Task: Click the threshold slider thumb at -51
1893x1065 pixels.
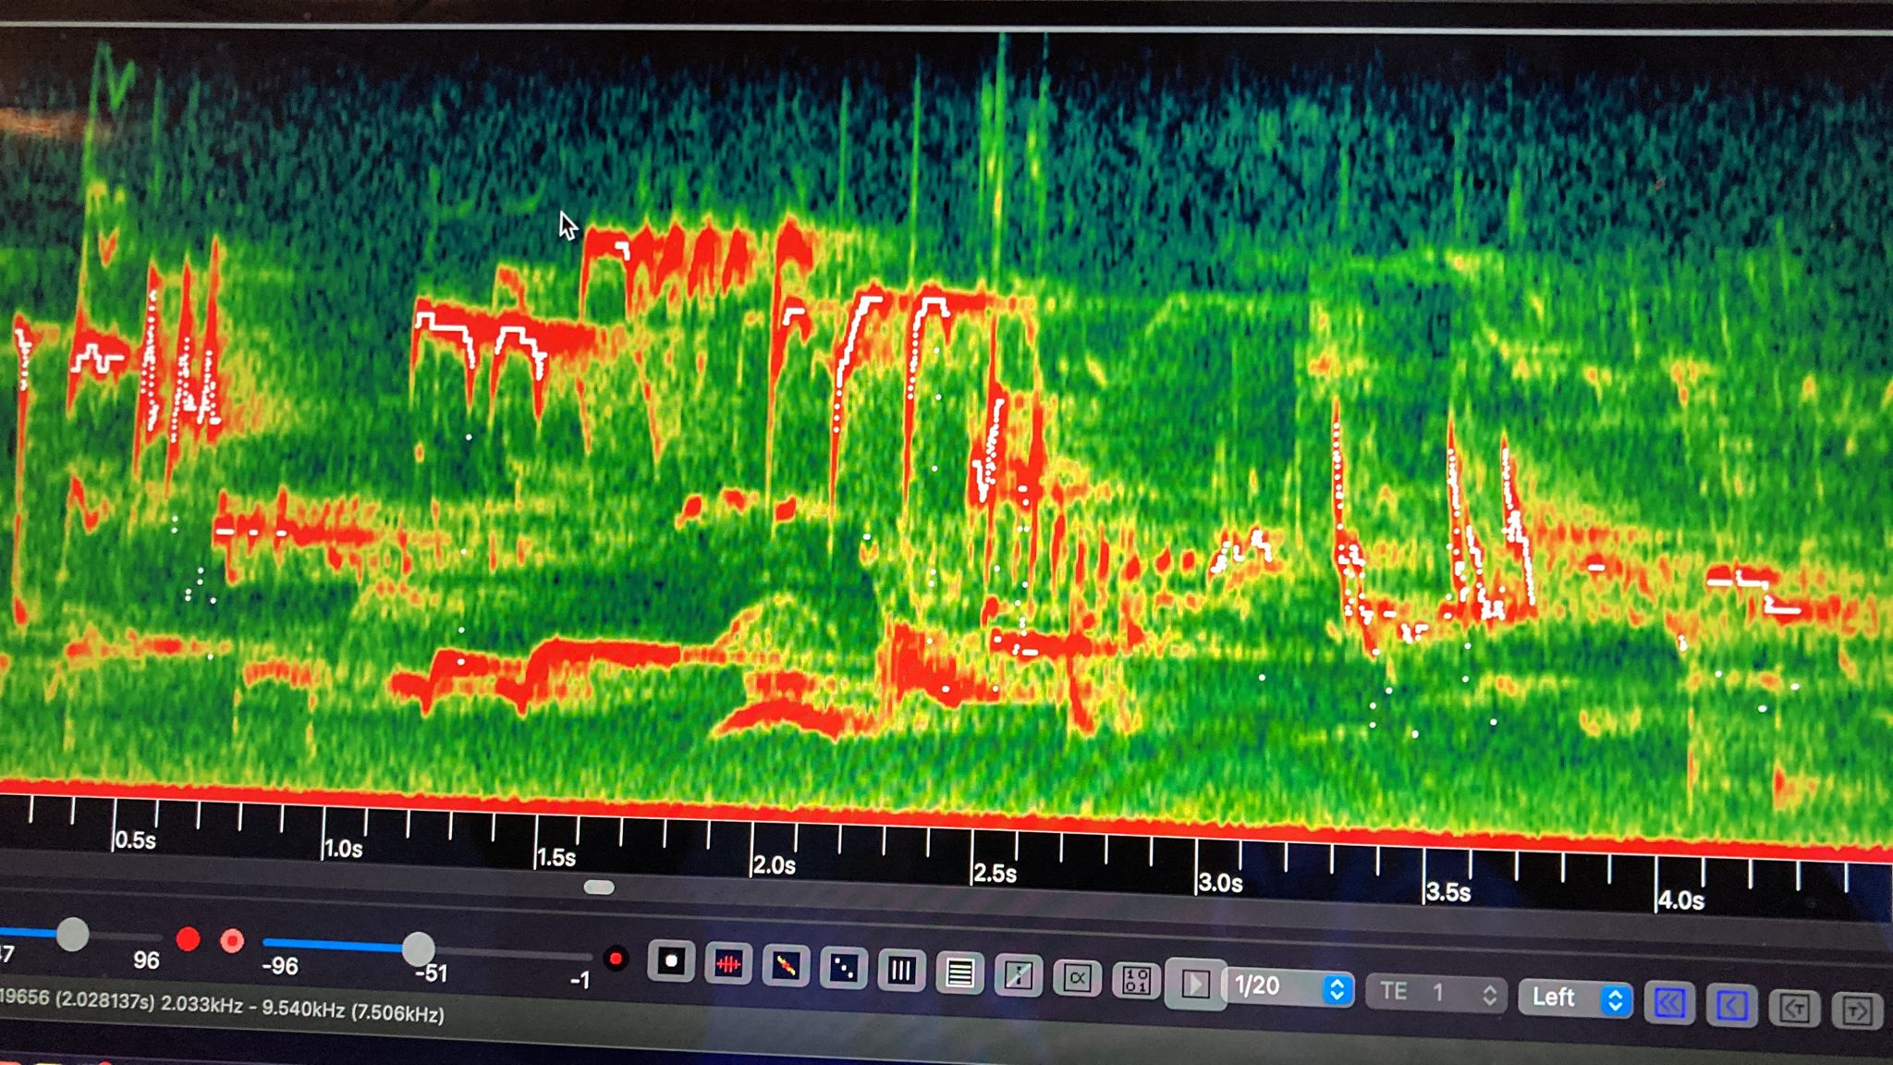Action: (418, 948)
